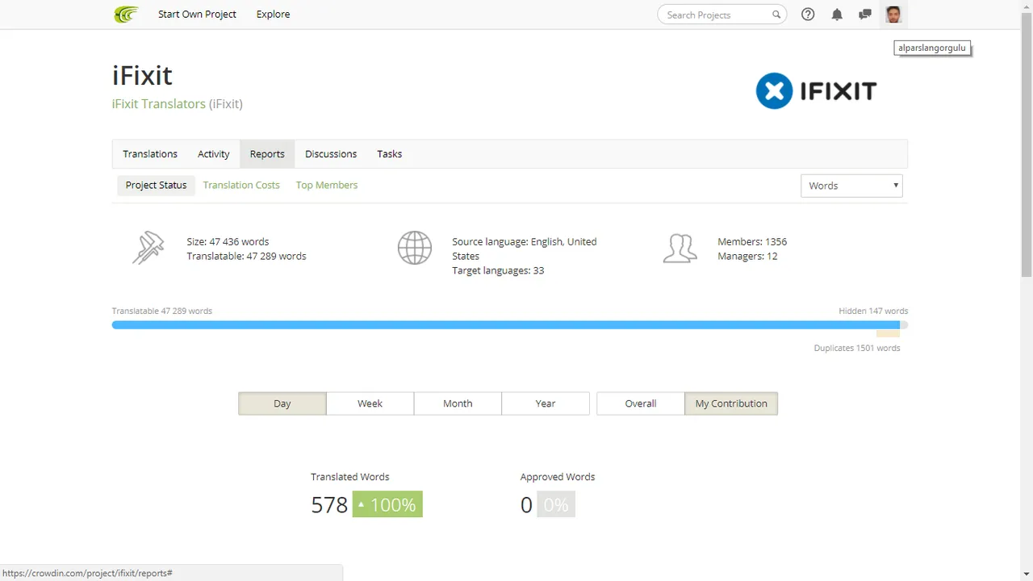Click the Start Own Project link
Viewport: 1033px width, 581px height.
(197, 15)
